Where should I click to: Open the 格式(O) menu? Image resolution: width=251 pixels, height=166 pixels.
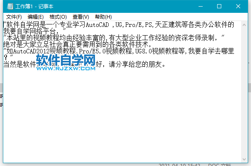pos(58,17)
